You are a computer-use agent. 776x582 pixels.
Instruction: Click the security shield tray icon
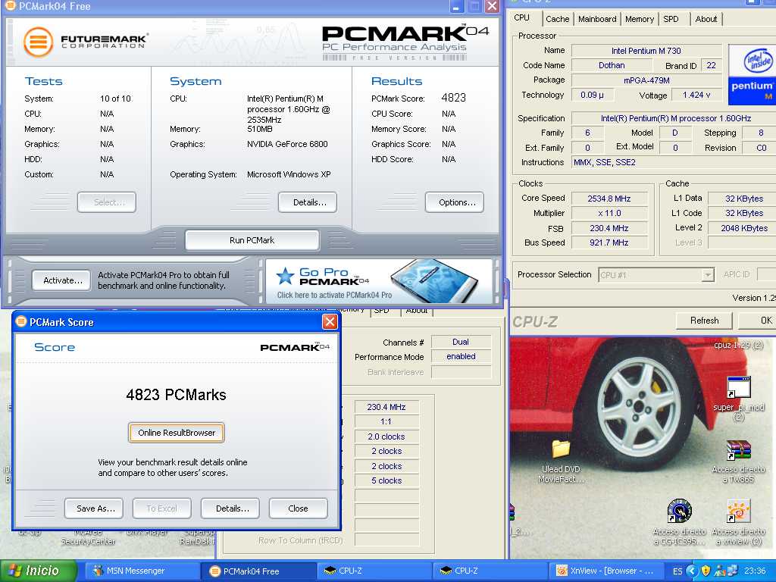[706, 571]
